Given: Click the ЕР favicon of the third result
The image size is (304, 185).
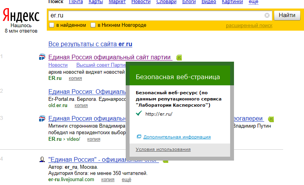Looking at the screenshot, I should pyautogui.click(x=42, y=118).
